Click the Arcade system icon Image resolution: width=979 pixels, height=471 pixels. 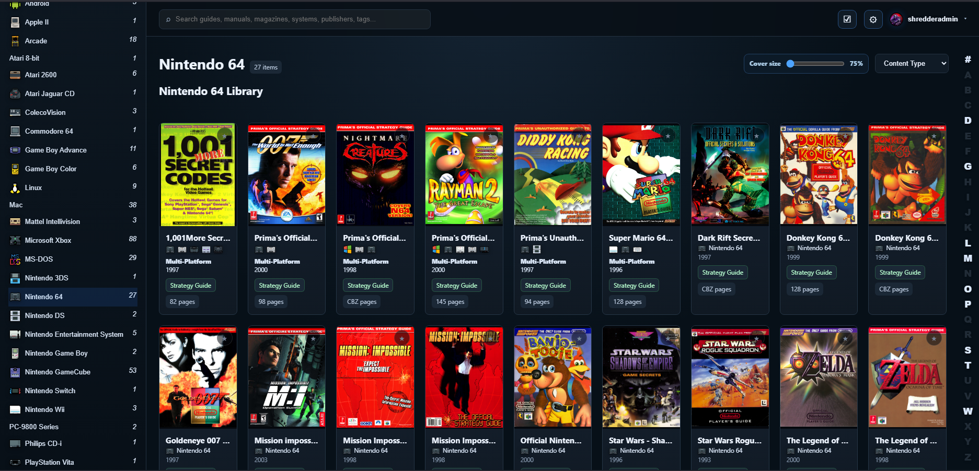[x=15, y=41]
